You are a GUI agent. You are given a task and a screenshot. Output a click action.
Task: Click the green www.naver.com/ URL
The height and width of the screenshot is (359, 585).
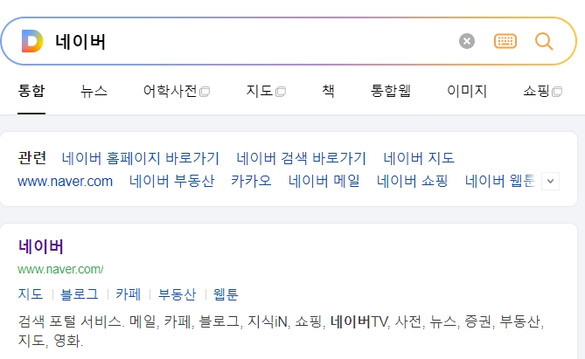(60, 269)
